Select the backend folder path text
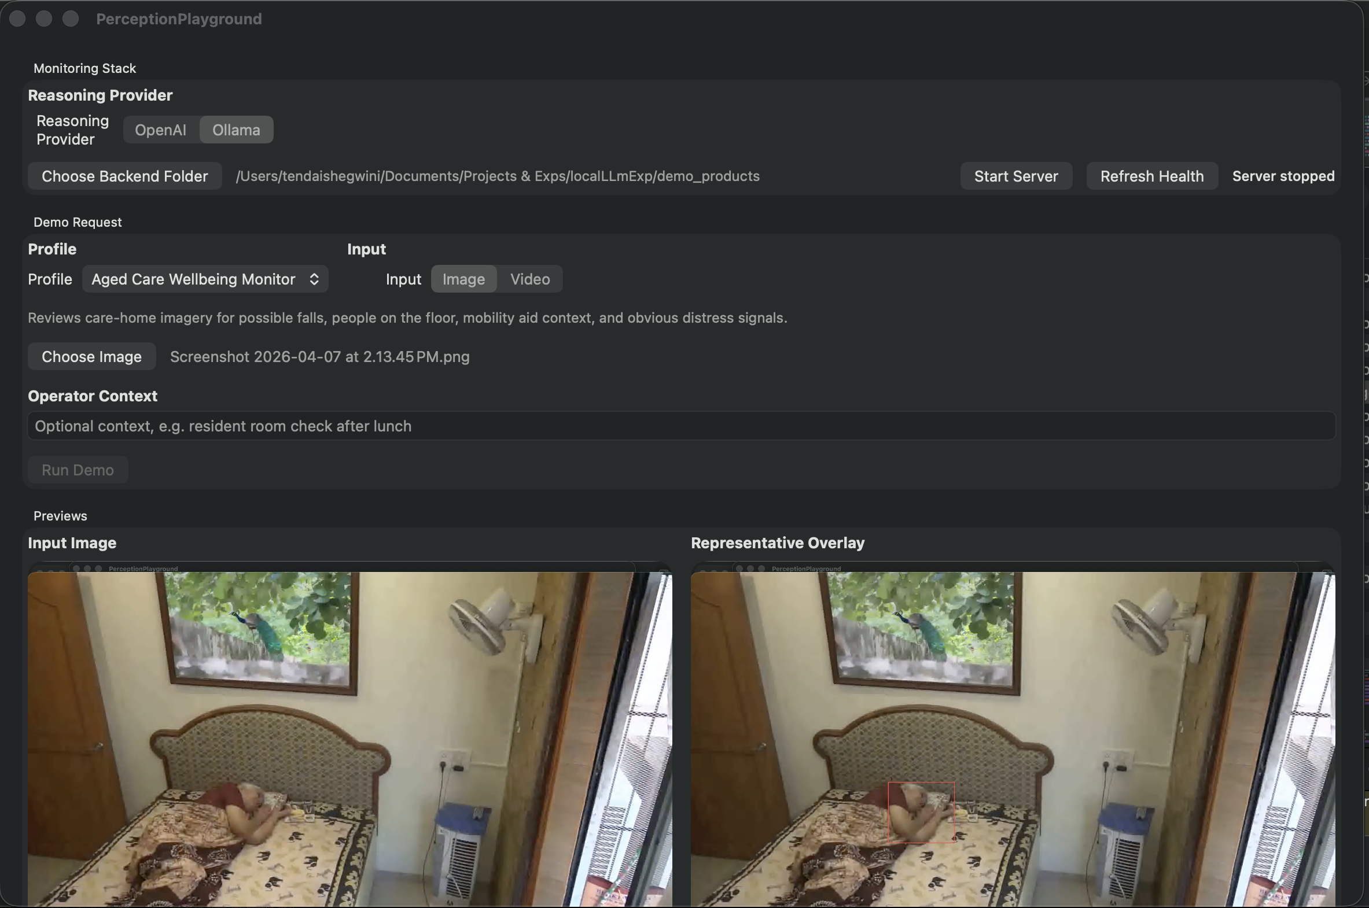This screenshot has width=1369, height=908. coord(497,175)
